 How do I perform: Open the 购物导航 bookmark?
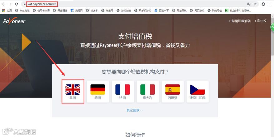coord(215,11)
